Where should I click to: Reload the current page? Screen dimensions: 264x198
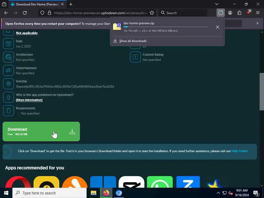click(x=25, y=13)
